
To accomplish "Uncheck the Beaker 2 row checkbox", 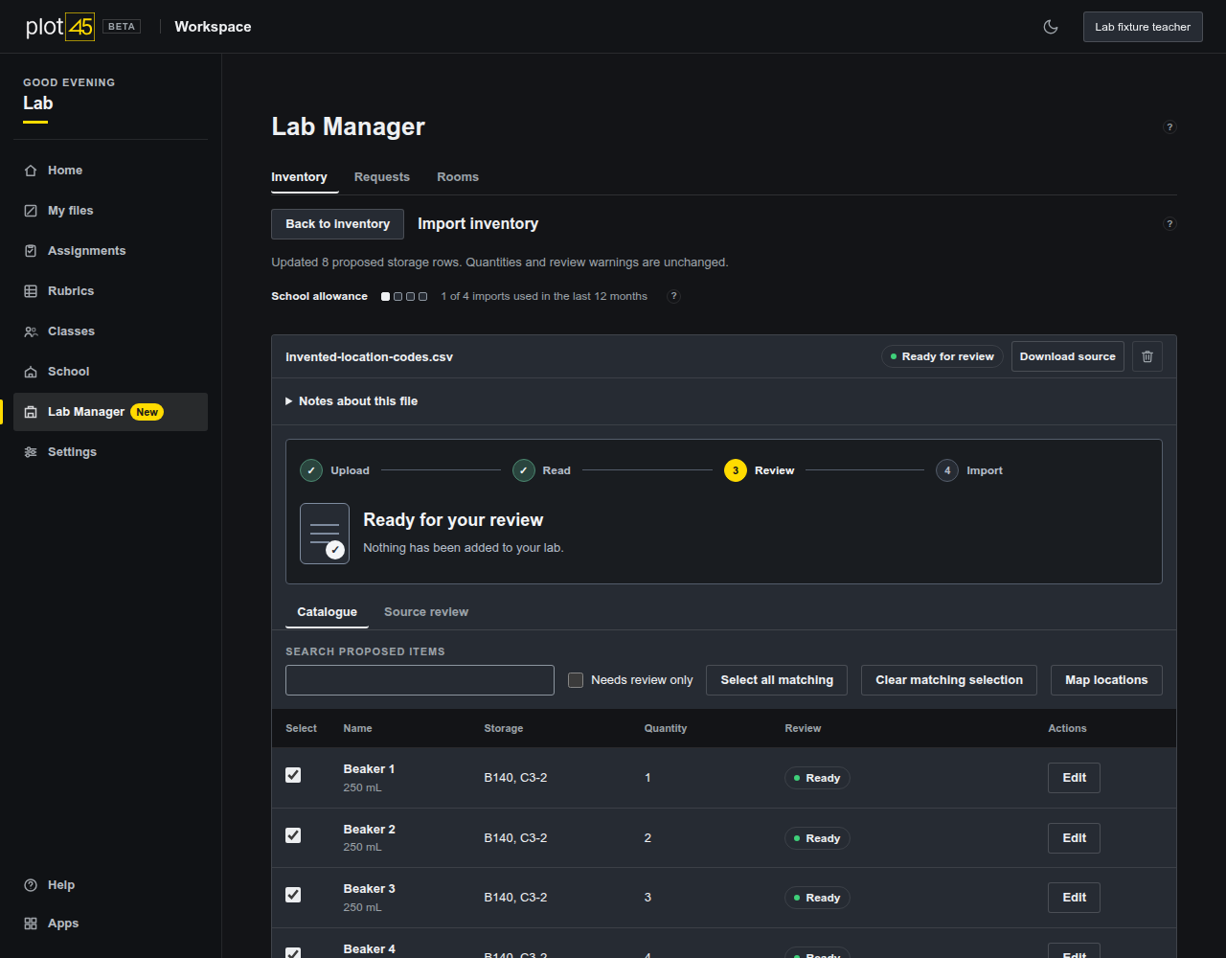I will 293,835.
